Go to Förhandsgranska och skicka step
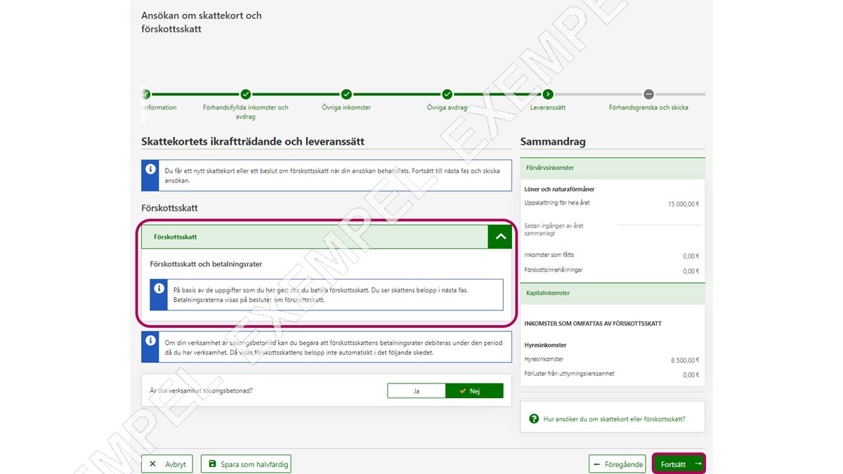This screenshot has height=474, width=843. tap(648, 107)
